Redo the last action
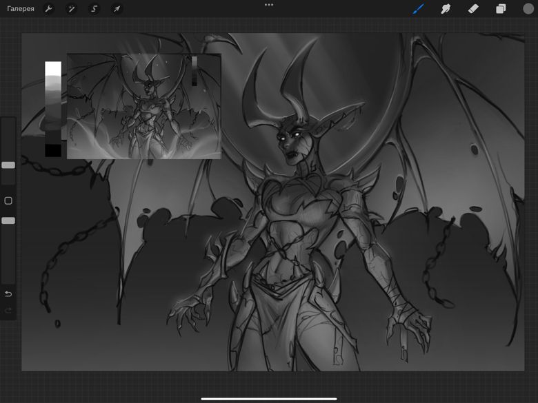Screen dimensions: 538x403 pyautogui.click(x=8, y=311)
